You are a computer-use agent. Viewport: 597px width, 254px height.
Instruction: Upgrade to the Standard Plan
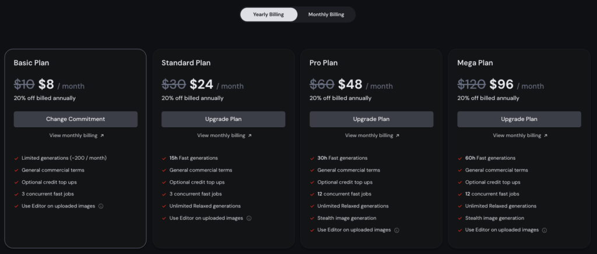223,119
